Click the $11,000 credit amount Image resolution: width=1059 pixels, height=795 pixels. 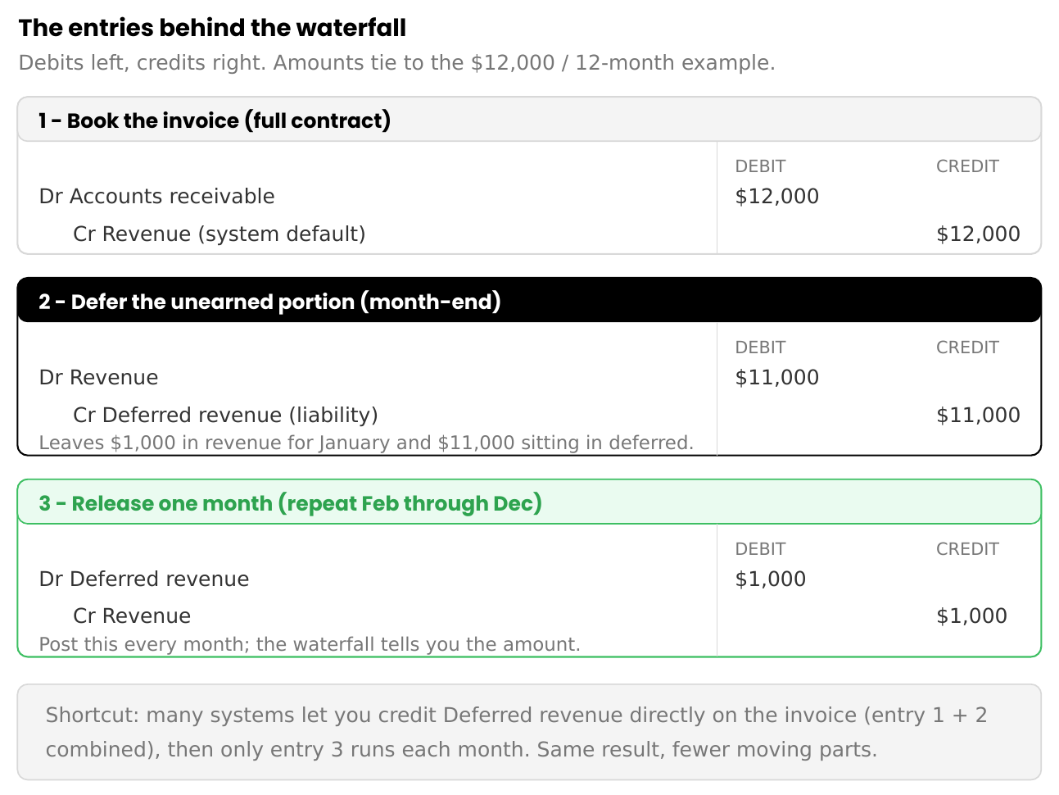tap(978, 415)
